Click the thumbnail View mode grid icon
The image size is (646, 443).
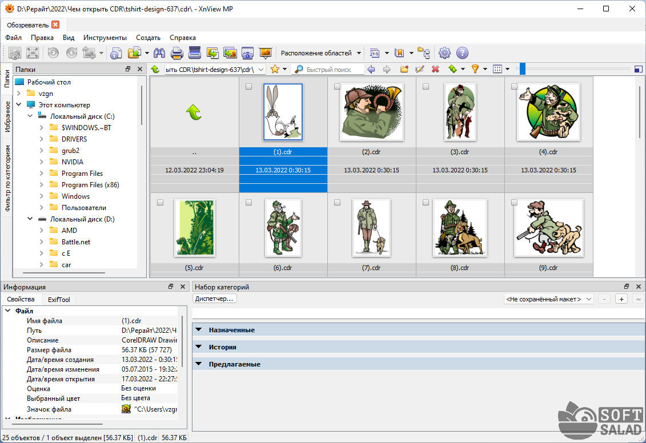[497, 69]
